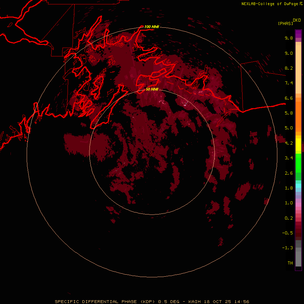Click the 6.6 legend value
Viewport: 304px width, 304px height.
(289, 98)
